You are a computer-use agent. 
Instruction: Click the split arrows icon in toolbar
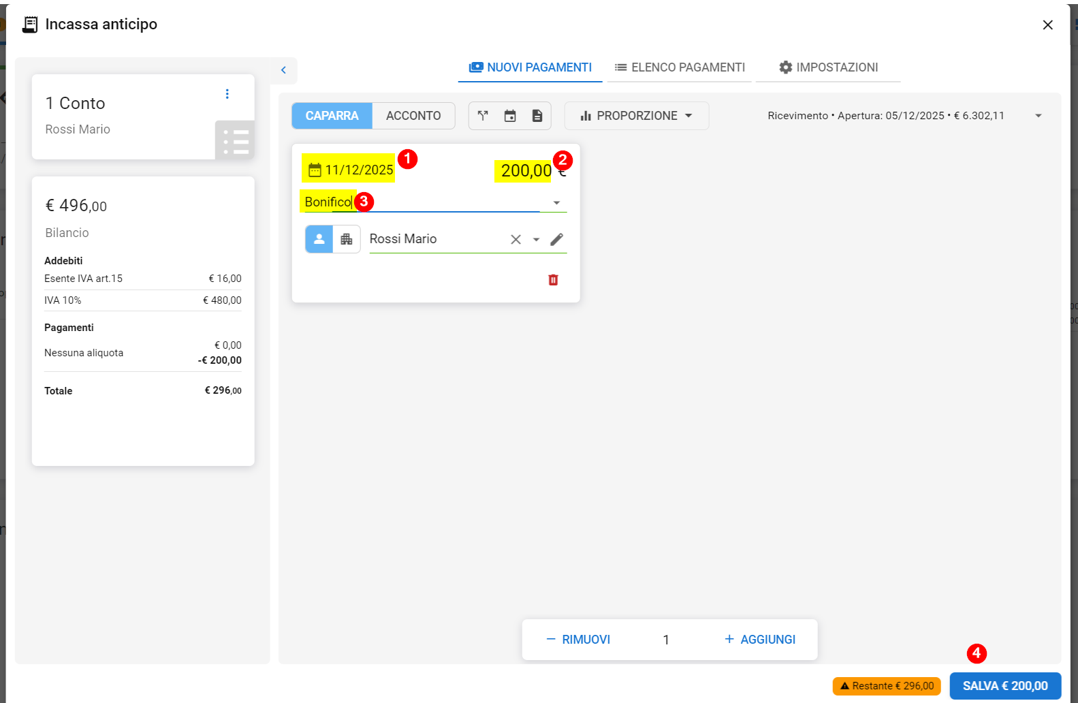(x=483, y=116)
